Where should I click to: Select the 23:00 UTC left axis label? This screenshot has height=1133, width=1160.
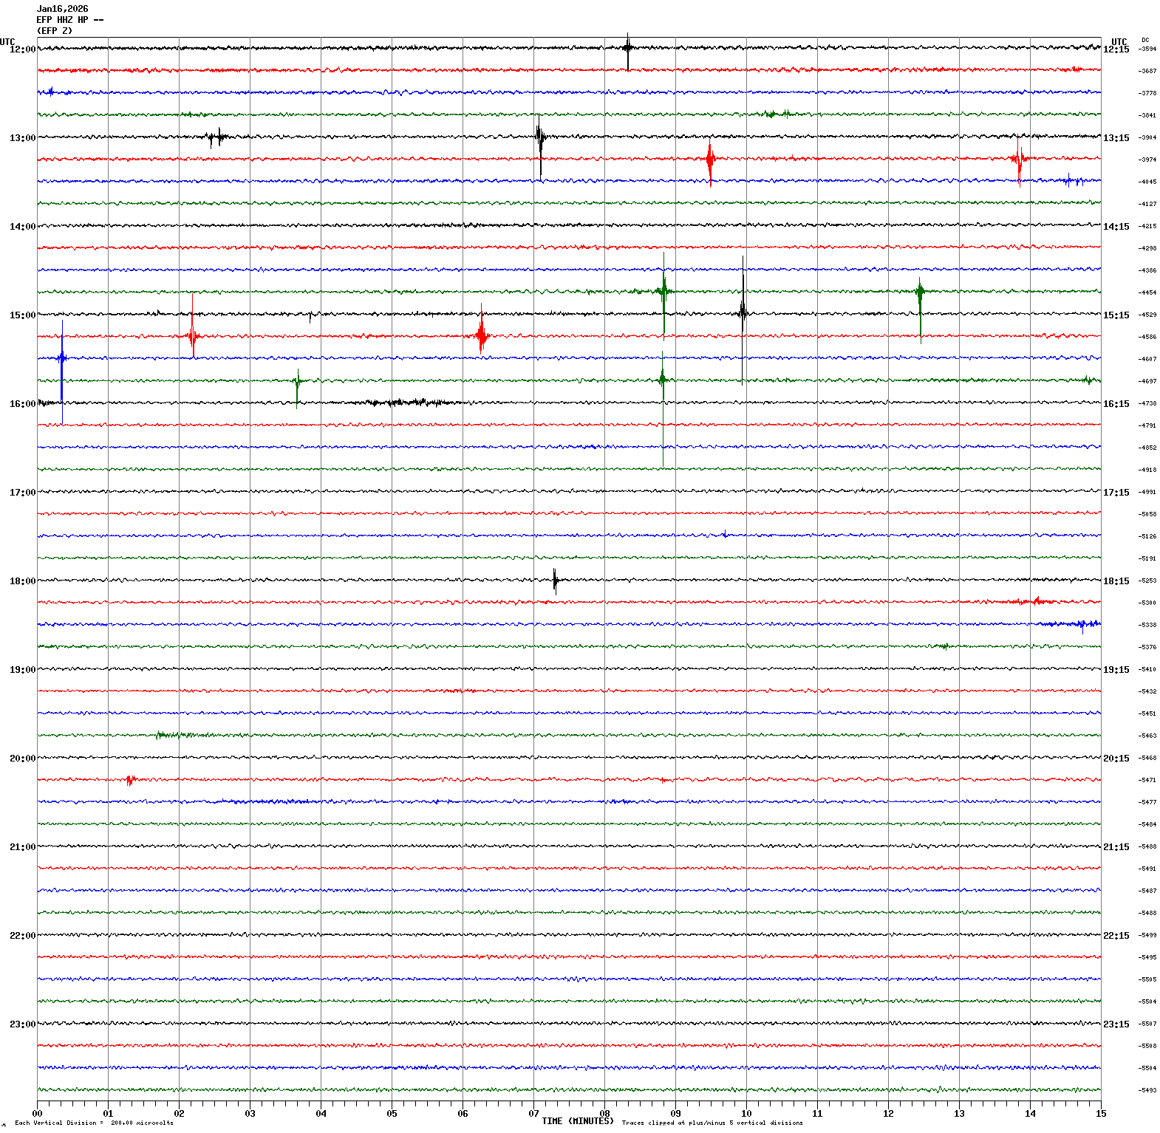[x=22, y=1024]
